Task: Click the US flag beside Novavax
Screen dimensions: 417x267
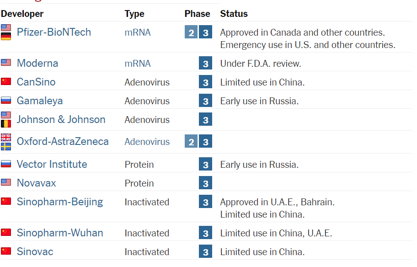Action: point(6,182)
